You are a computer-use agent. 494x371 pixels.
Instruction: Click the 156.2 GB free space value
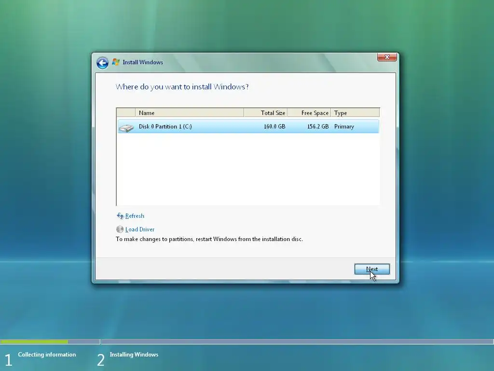click(x=318, y=127)
